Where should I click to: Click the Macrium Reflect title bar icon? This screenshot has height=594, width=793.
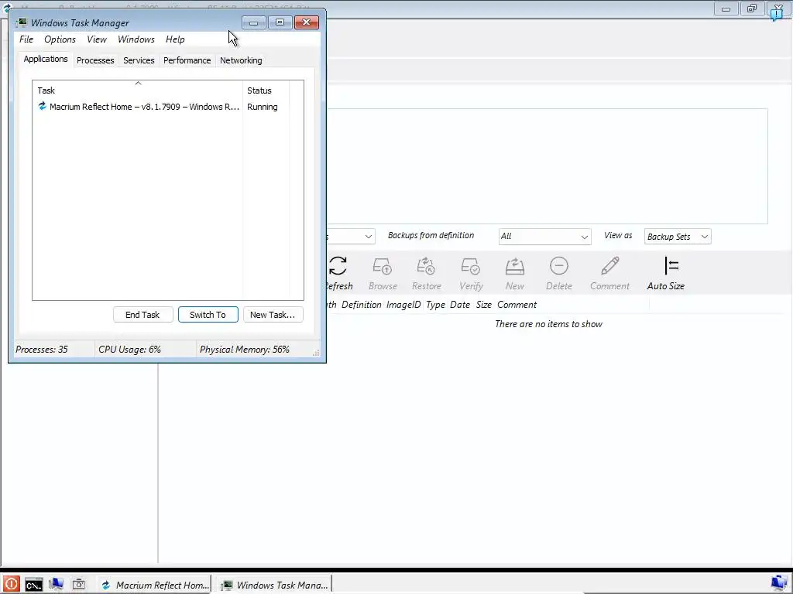(5, 8)
